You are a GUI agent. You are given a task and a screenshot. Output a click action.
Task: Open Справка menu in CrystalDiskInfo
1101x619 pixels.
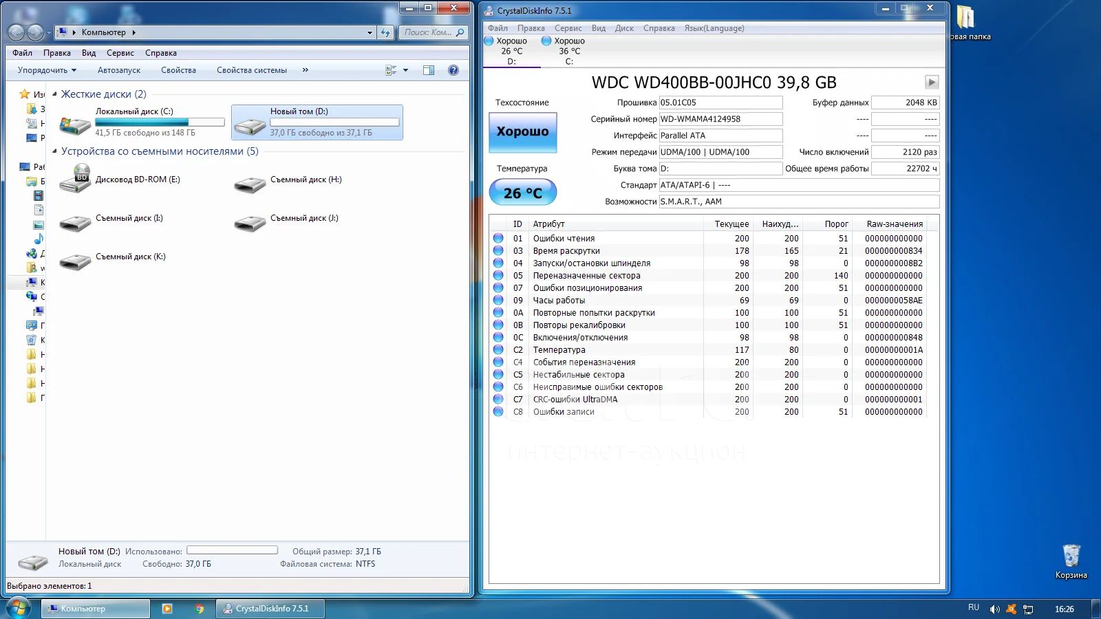(x=659, y=28)
